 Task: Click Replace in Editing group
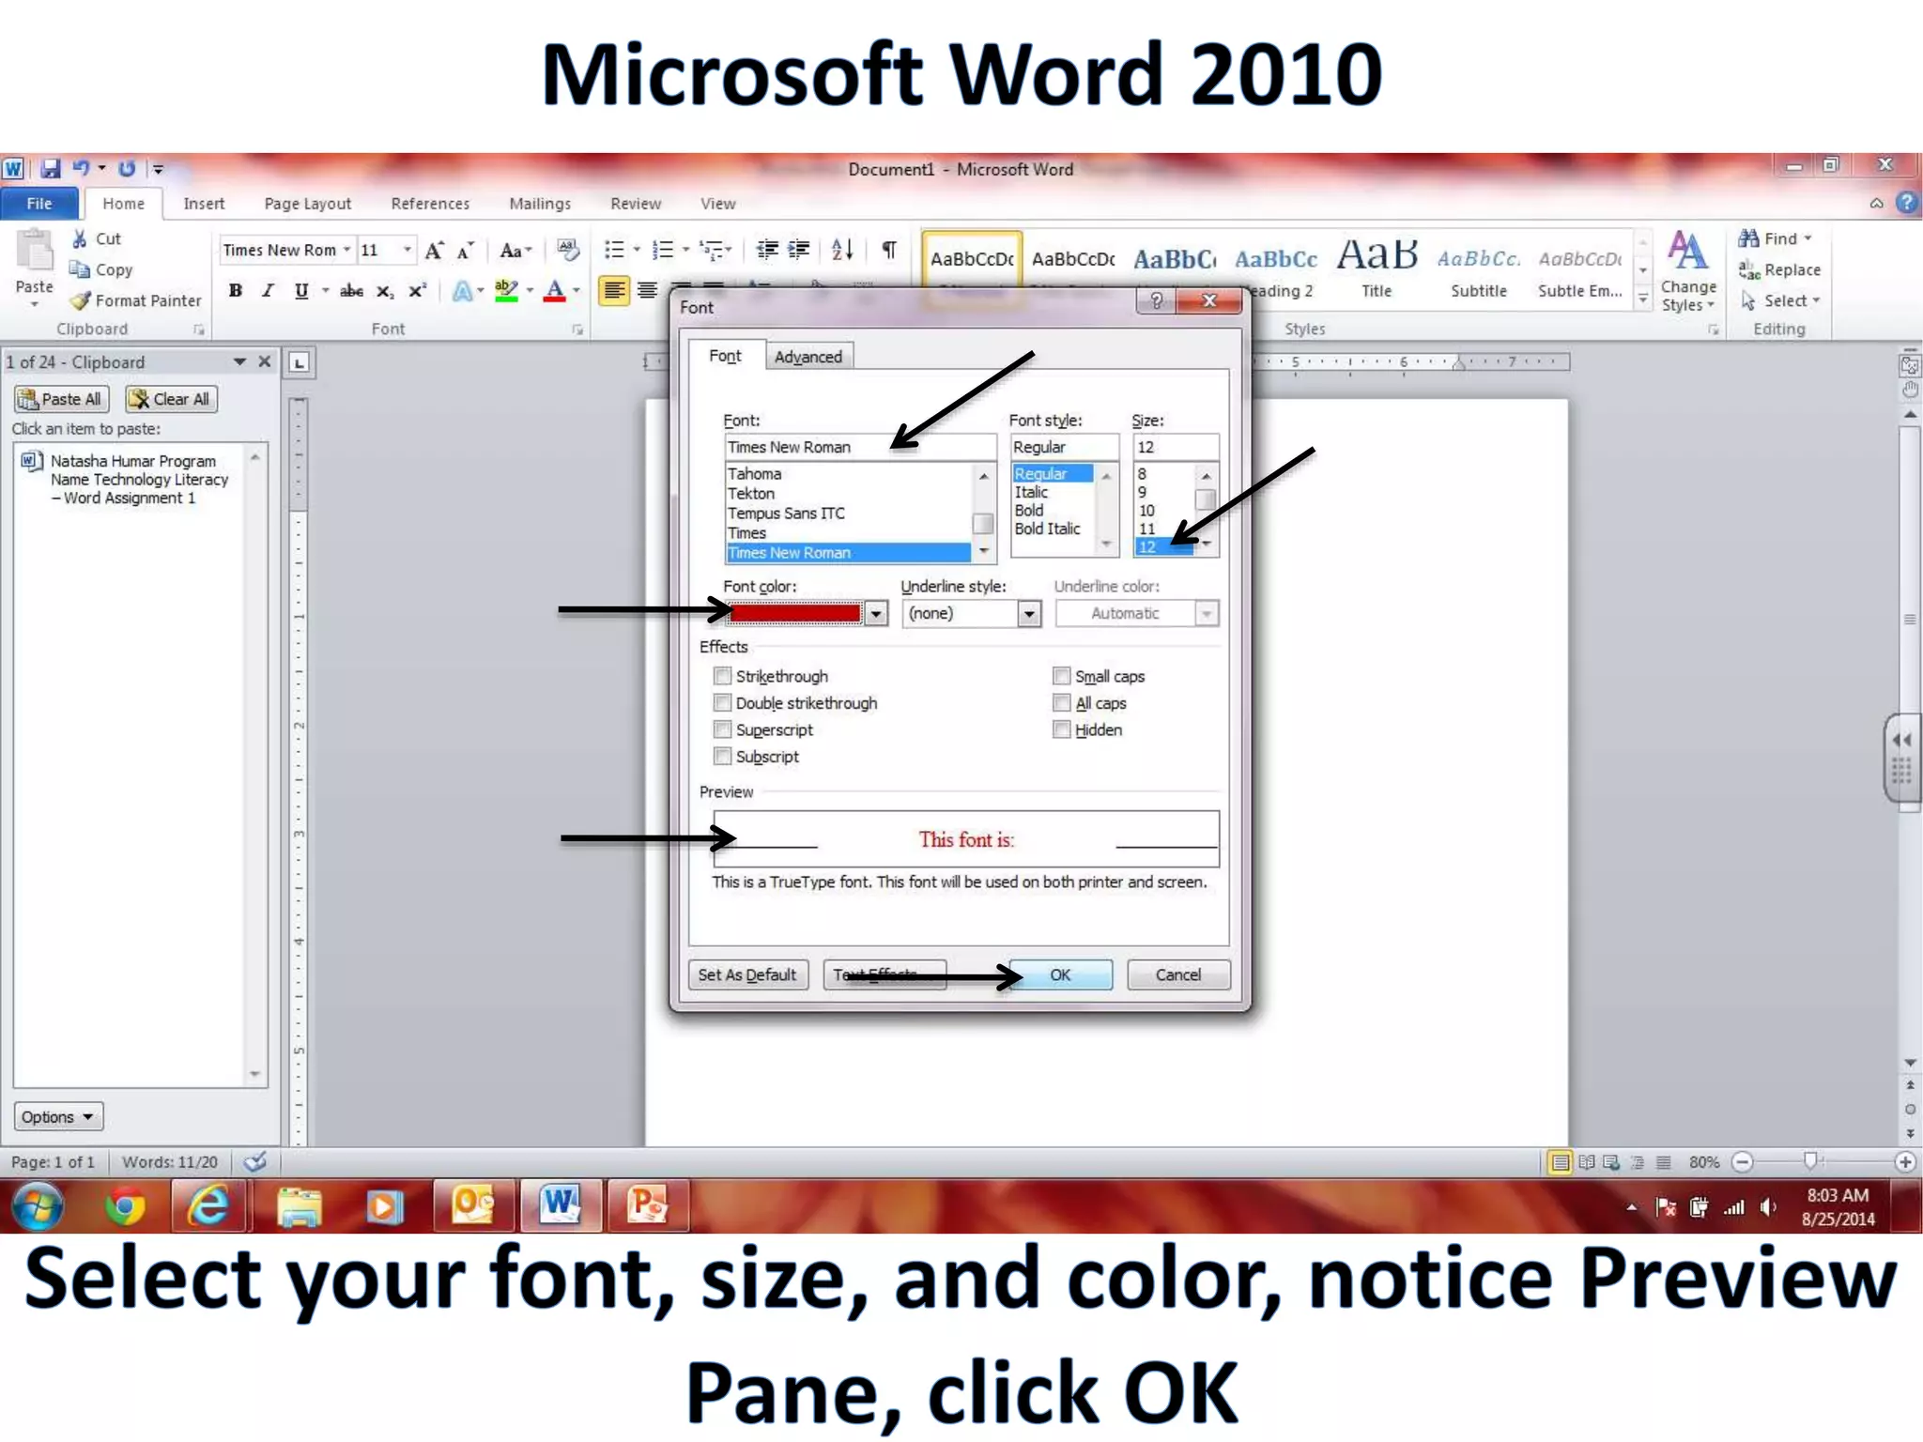(x=1780, y=270)
